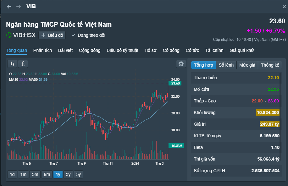This screenshot has height=186, width=288.
Task: Click the green clock status icon
Action: [8, 35]
